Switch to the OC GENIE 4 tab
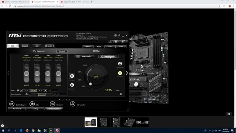This screenshot has width=236, height=133. (x=49, y=46)
